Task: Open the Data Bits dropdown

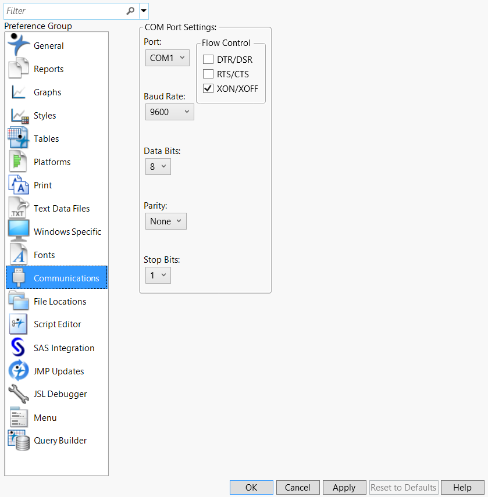Action: [x=158, y=166]
